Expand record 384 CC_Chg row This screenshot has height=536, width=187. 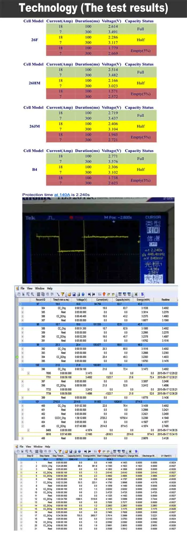[x=22, y=308]
